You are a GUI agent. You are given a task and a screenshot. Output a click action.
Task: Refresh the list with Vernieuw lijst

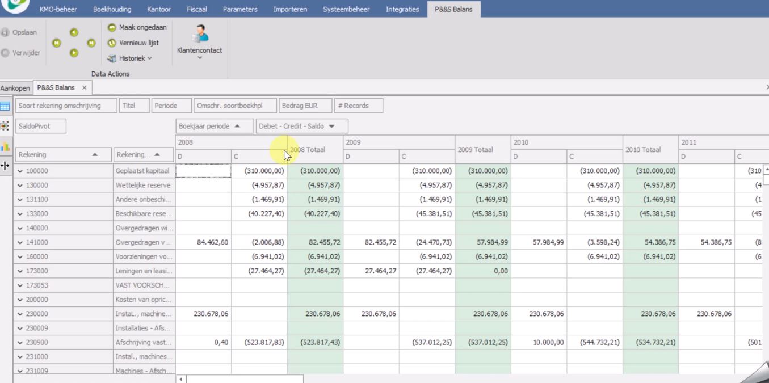tap(133, 43)
